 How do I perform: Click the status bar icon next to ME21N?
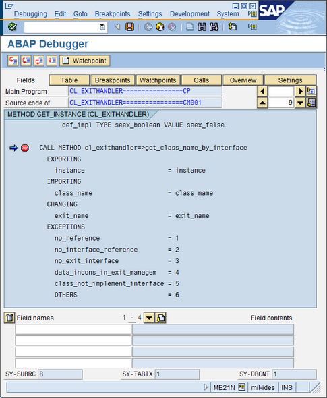pos(242,387)
